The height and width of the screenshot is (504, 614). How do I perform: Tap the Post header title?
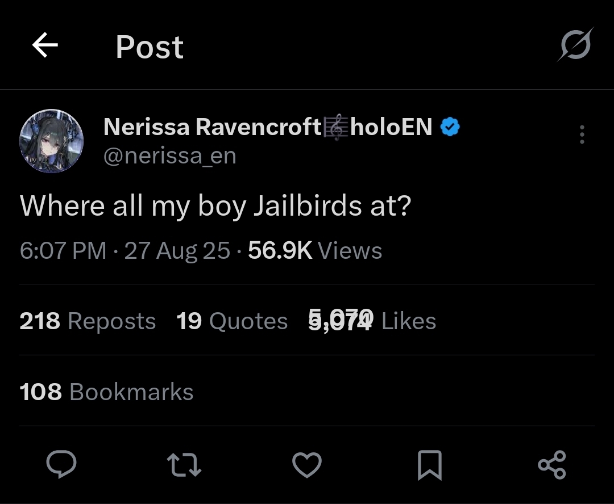[150, 47]
